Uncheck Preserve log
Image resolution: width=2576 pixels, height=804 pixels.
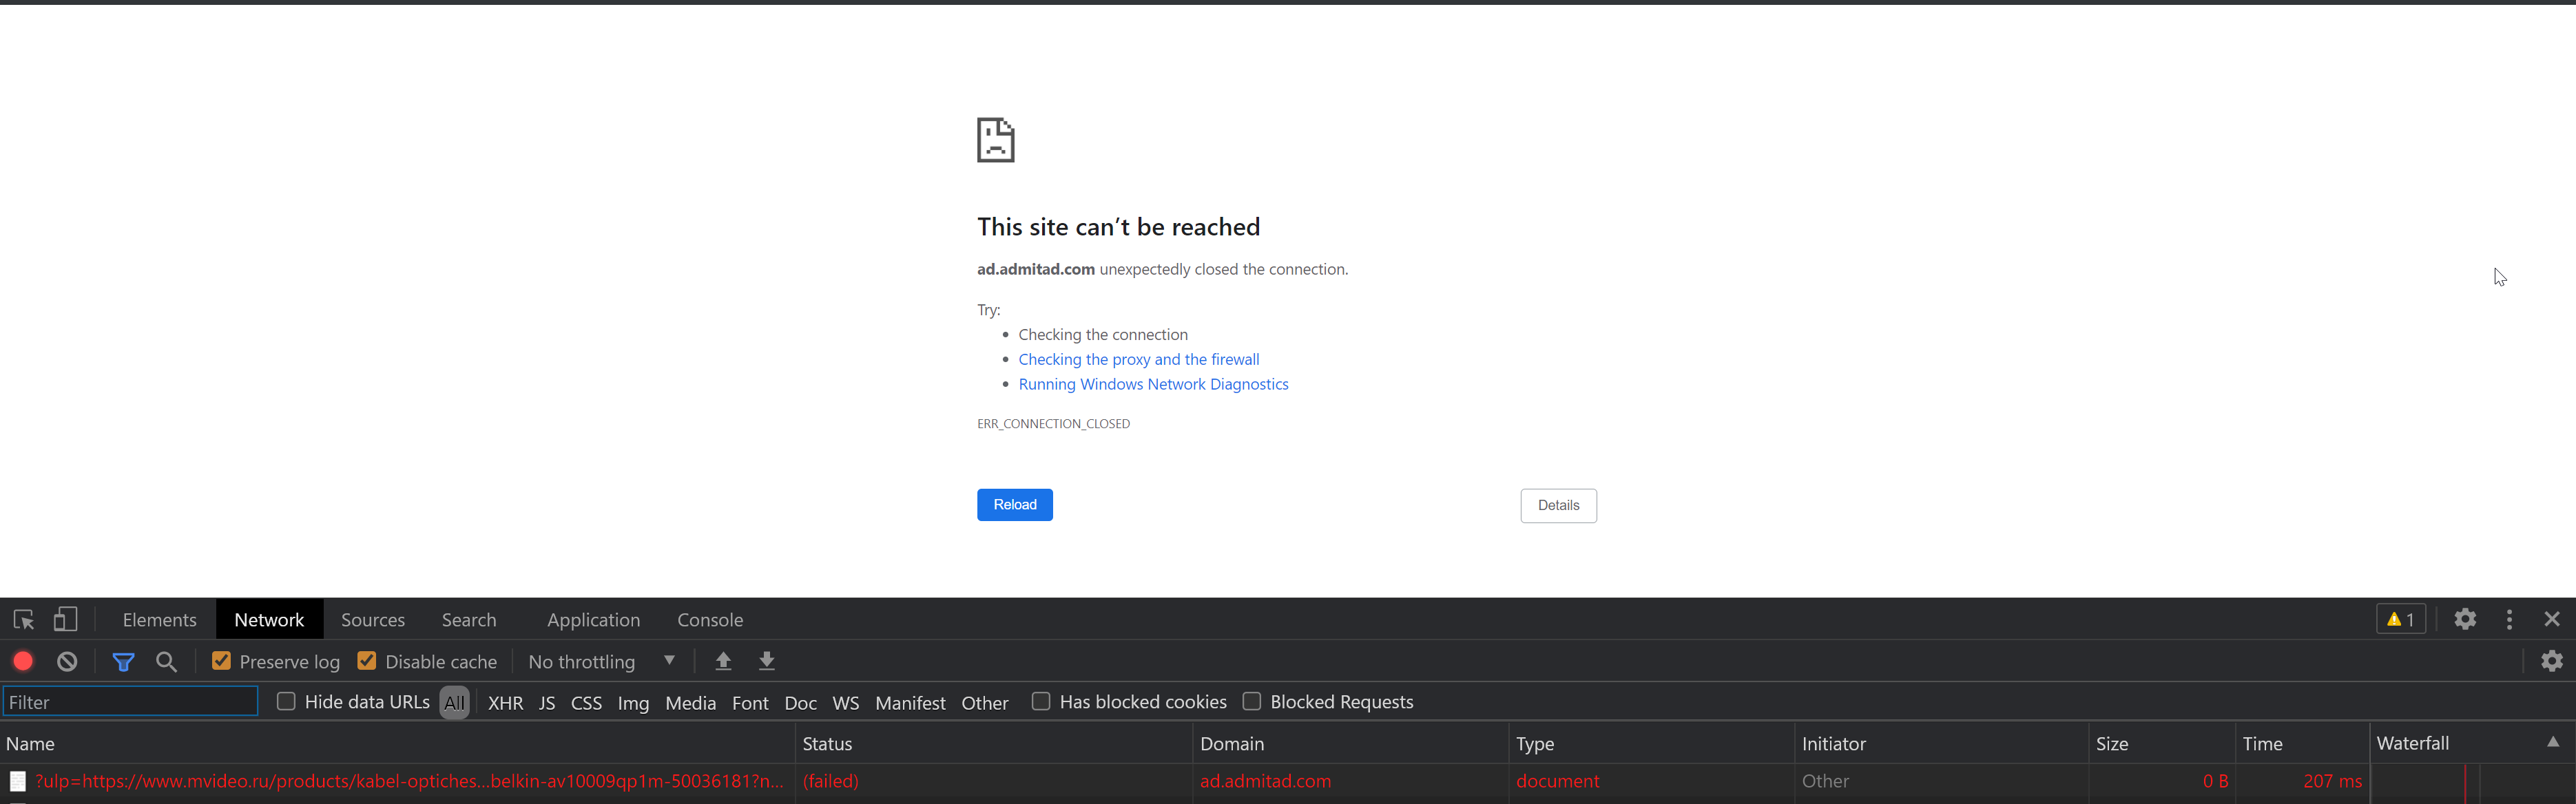click(220, 660)
